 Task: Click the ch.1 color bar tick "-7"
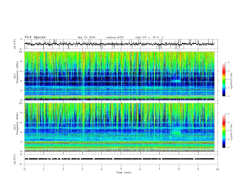tap(228, 96)
